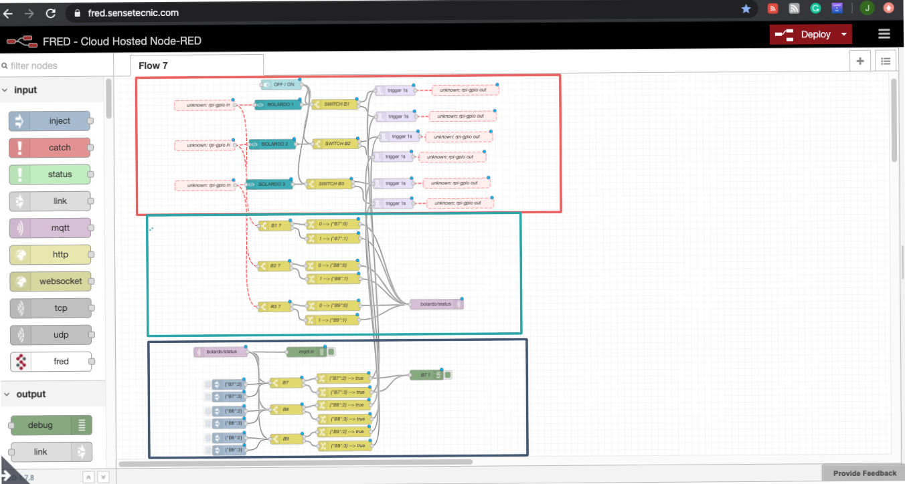Click the Deploy button
This screenshot has width=905, height=484.
click(811, 34)
